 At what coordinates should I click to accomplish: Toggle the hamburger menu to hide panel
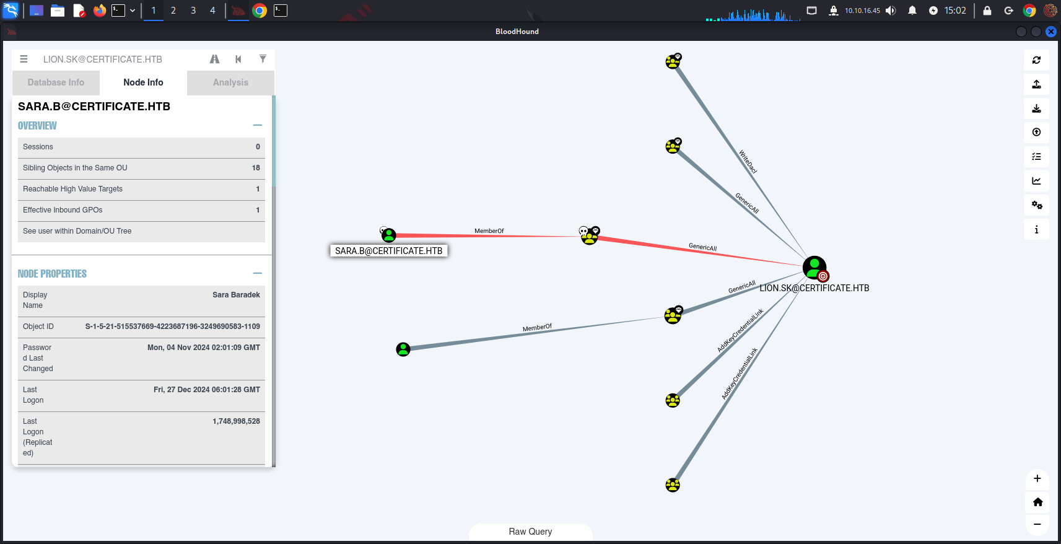[24, 59]
